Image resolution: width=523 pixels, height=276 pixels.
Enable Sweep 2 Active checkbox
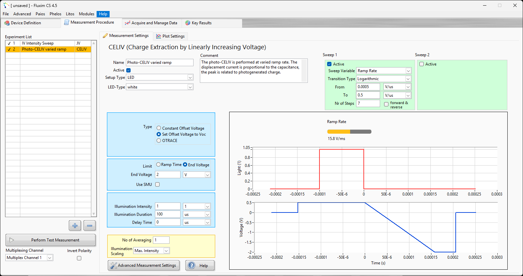(x=421, y=64)
